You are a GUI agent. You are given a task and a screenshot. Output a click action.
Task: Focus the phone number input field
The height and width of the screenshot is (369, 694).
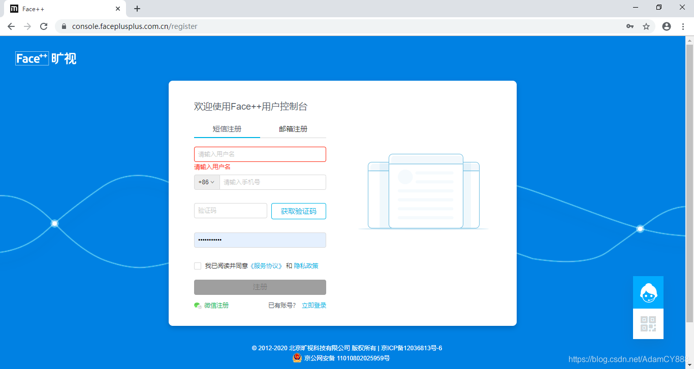tap(273, 182)
